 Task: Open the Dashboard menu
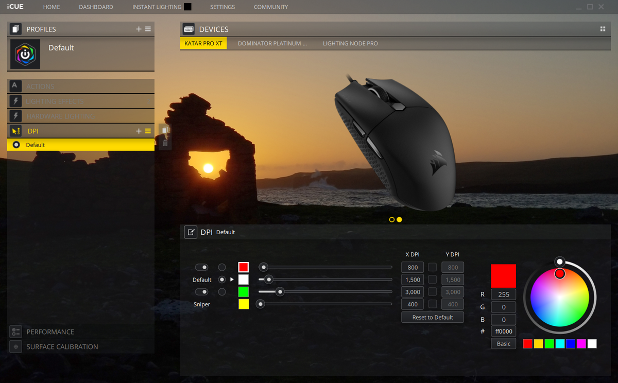pyautogui.click(x=96, y=7)
